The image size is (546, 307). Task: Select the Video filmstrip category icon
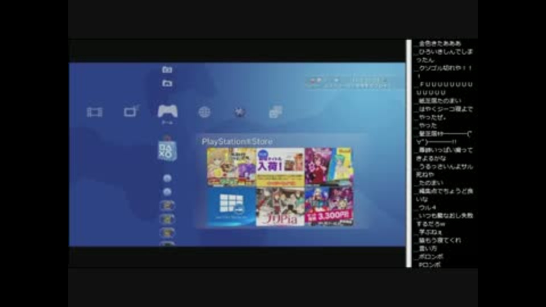pyautogui.click(x=94, y=112)
